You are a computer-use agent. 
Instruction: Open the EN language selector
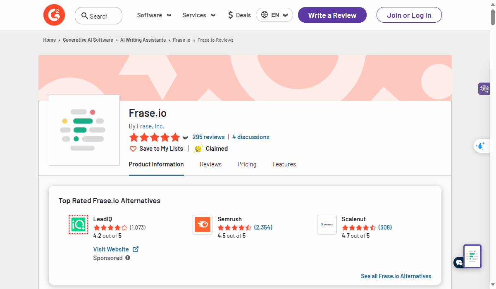click(274, 15)
